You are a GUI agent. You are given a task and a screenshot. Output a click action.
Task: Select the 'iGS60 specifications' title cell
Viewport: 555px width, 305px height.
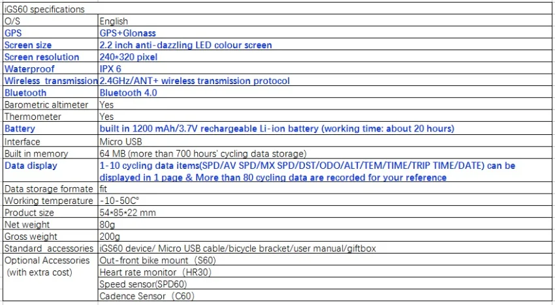(x=277, y=9)
